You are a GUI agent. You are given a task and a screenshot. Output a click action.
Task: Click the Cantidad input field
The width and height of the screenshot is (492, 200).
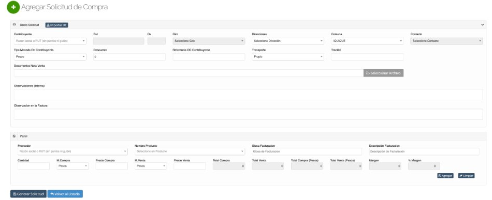pos(34,166)
